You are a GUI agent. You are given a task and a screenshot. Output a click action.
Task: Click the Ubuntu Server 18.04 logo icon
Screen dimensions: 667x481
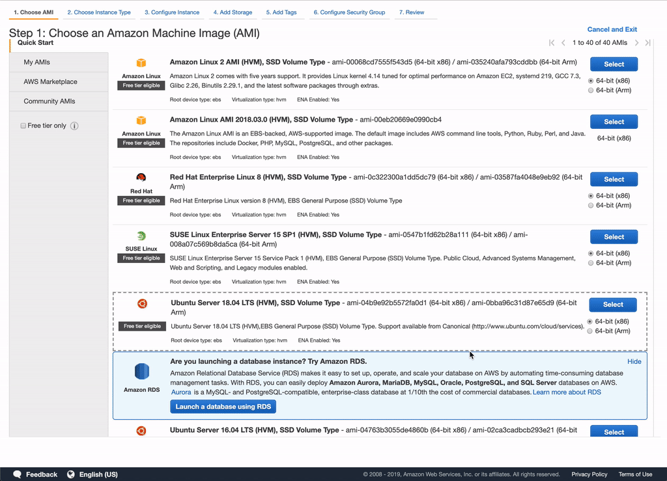[x=142, y=303]
